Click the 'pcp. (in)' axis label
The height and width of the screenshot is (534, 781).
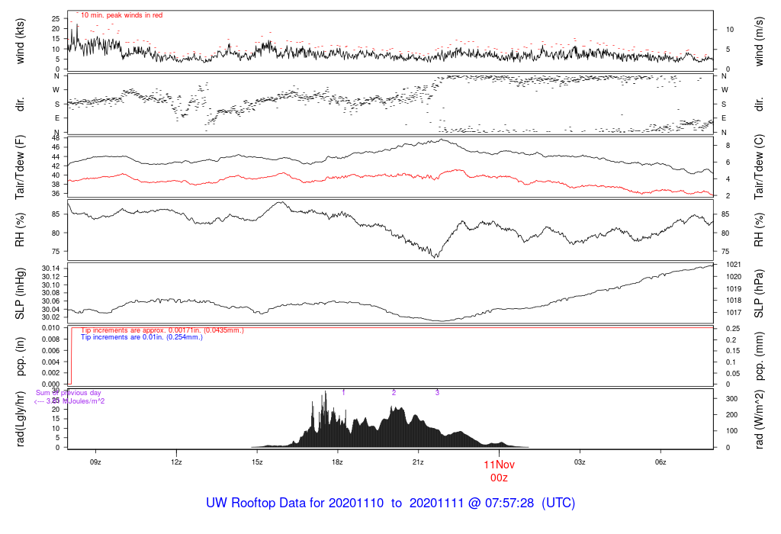20,357
